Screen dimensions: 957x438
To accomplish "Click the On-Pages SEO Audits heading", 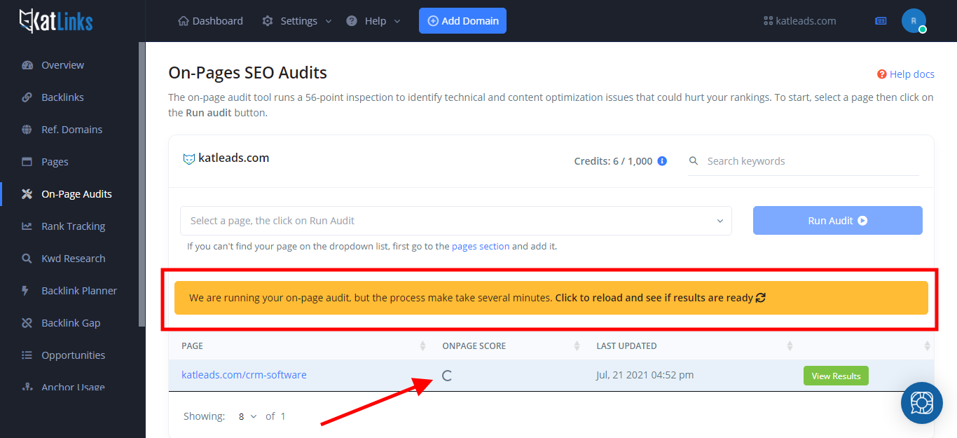I will pyautogui.click(x=247, y=73).
